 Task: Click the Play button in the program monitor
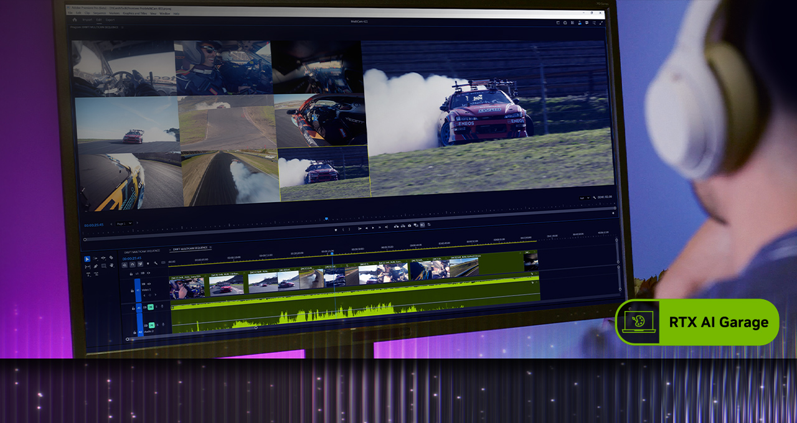click(373, 228)
